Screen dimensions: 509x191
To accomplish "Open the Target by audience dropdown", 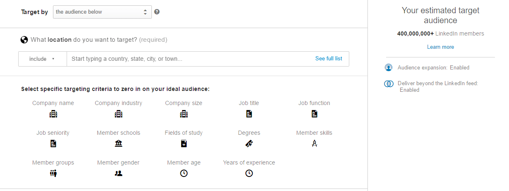I will (x=102, y=12).
